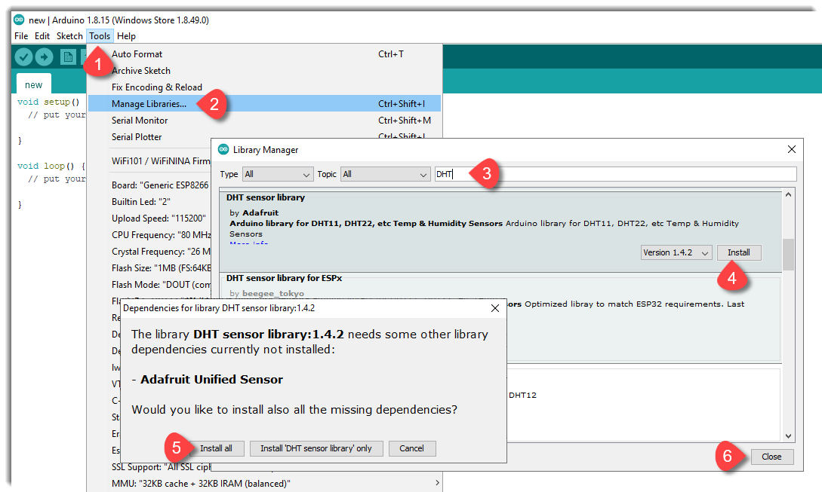Click the Arduino logo in the main title bar
Image resolution: width=822 pixels, height=492 pixels.
tap(19, 20)
